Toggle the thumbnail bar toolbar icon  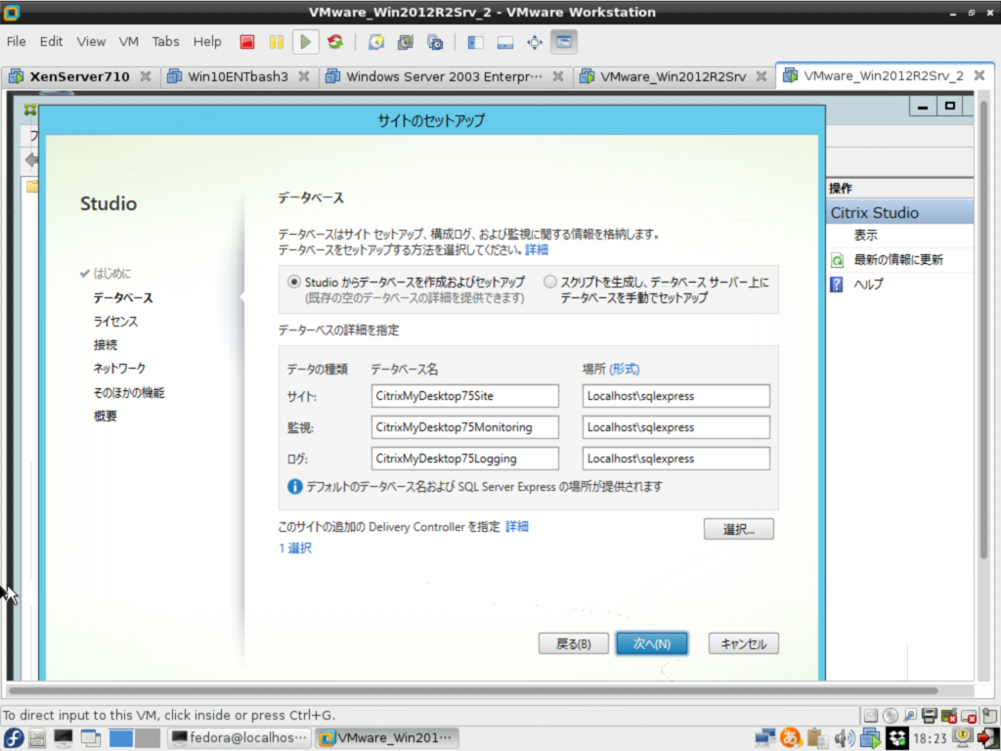coord(505,42)
